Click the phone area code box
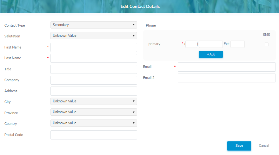 (191, 44)
